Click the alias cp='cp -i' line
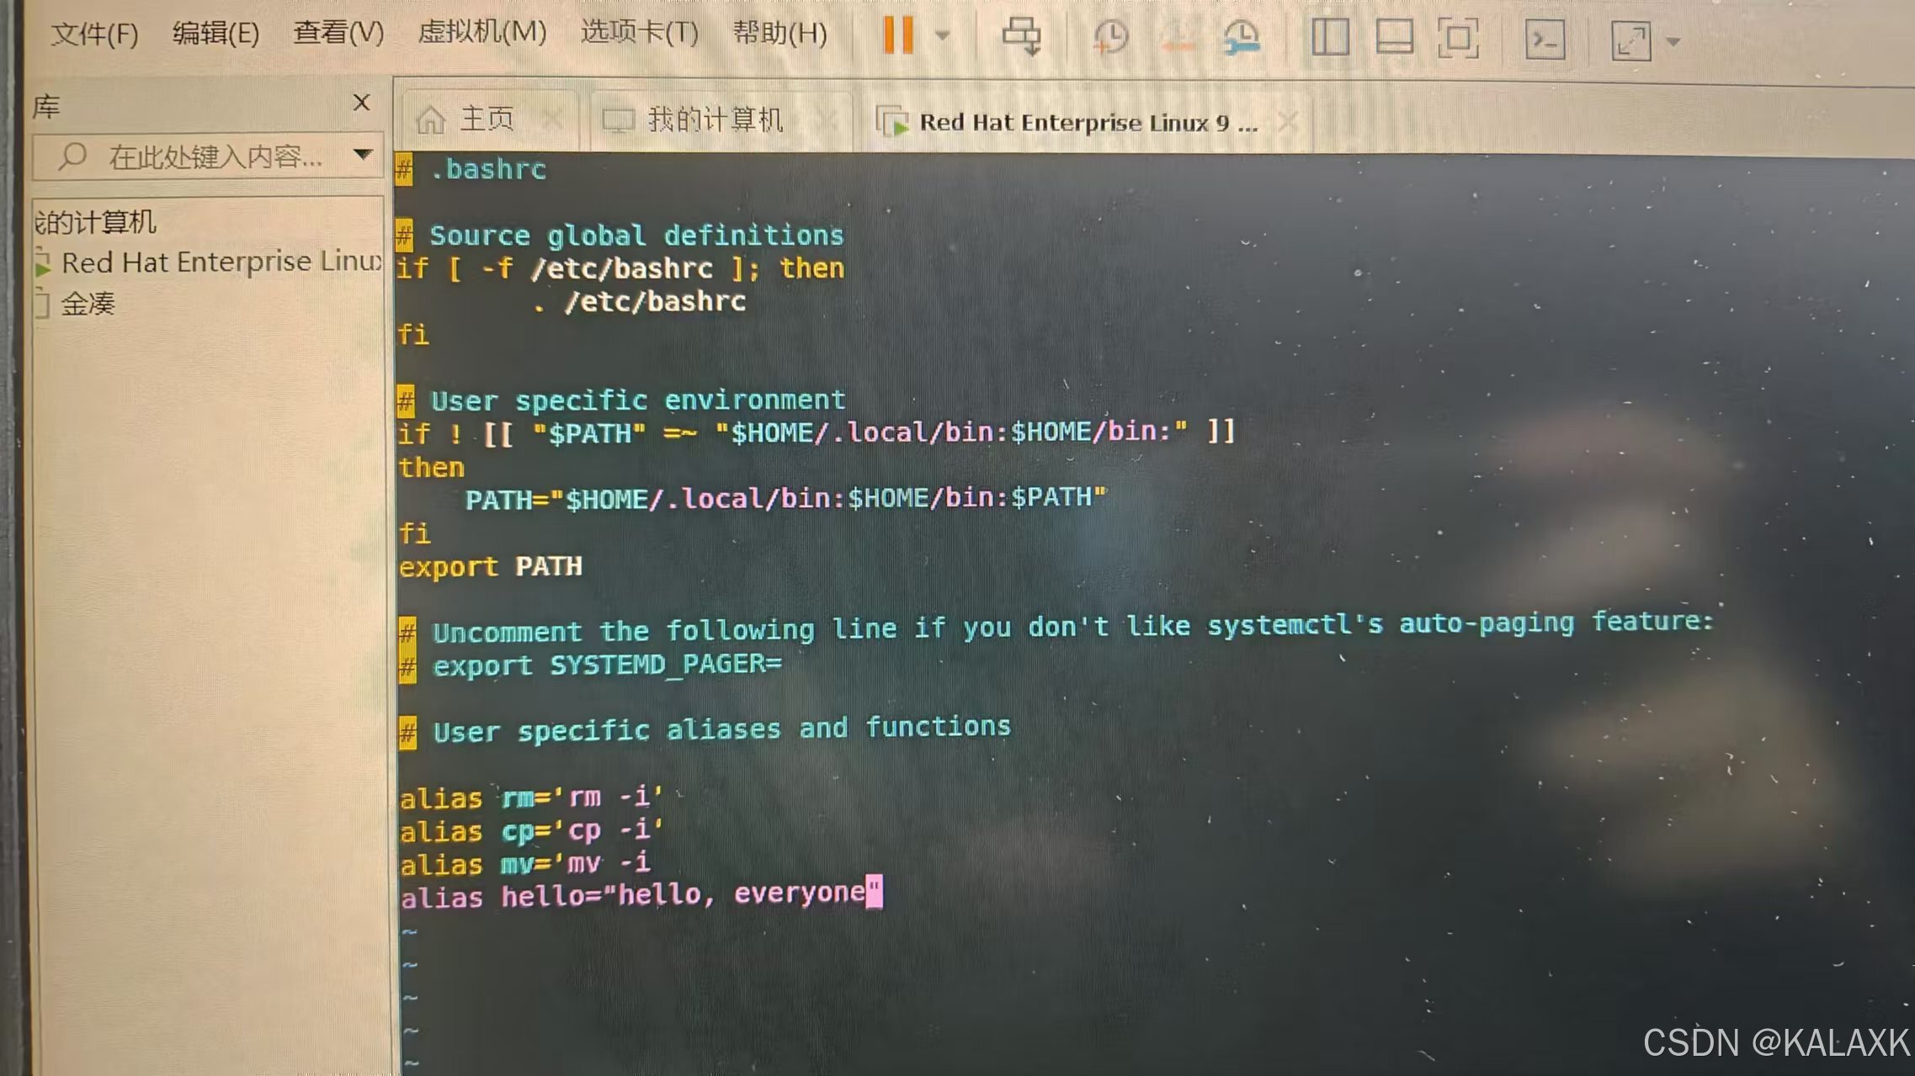Screen dimensions: 1915x1076 [531, 831]
